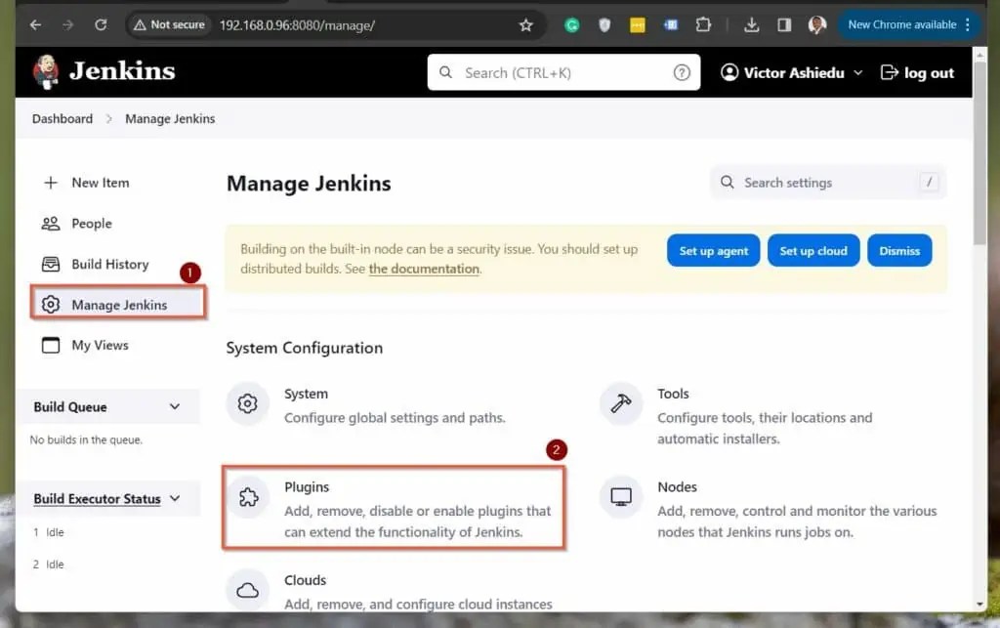Select the Tools hammer icon
This screenshot has height=628, width=1000.
pos(621,403)
